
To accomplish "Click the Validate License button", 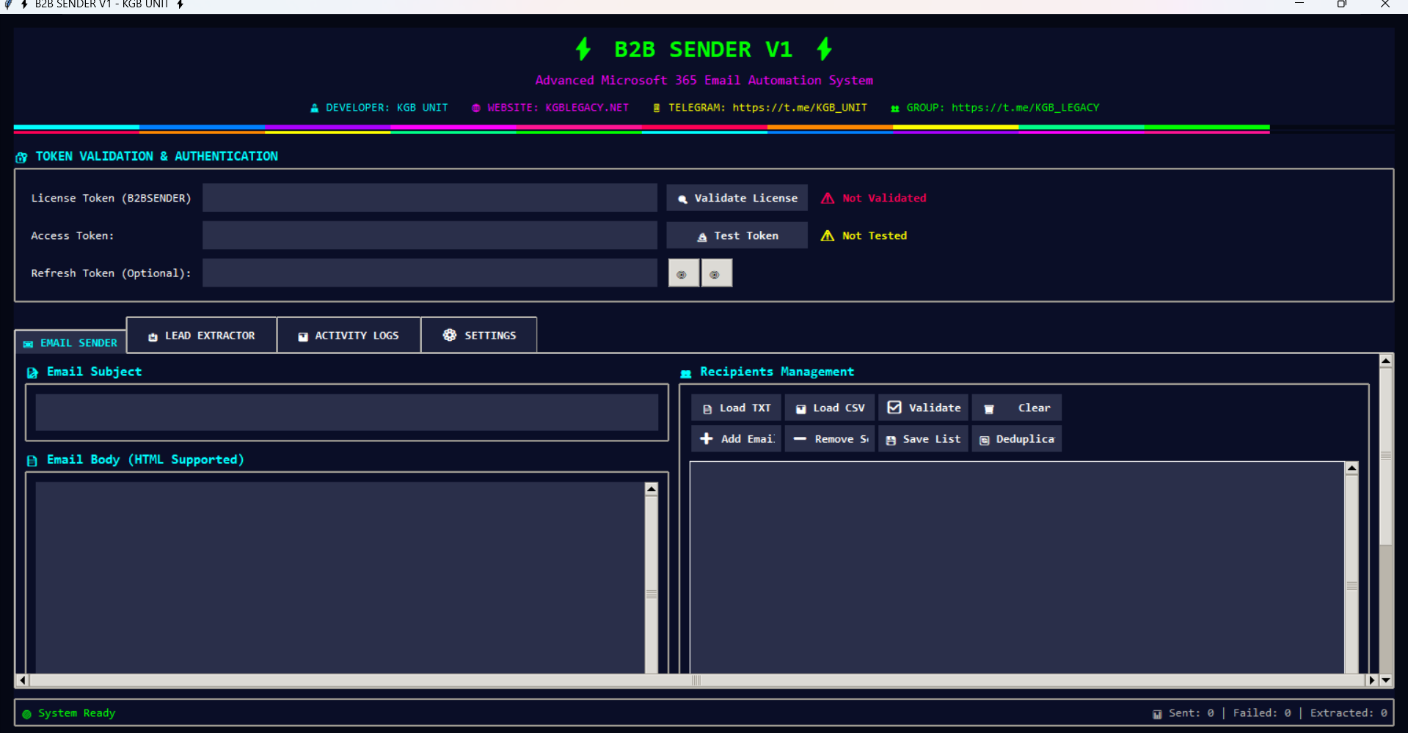I will coord(737,198).
